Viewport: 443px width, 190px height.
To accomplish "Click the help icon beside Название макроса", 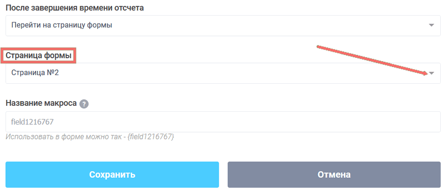I will [x=84, y=104].
